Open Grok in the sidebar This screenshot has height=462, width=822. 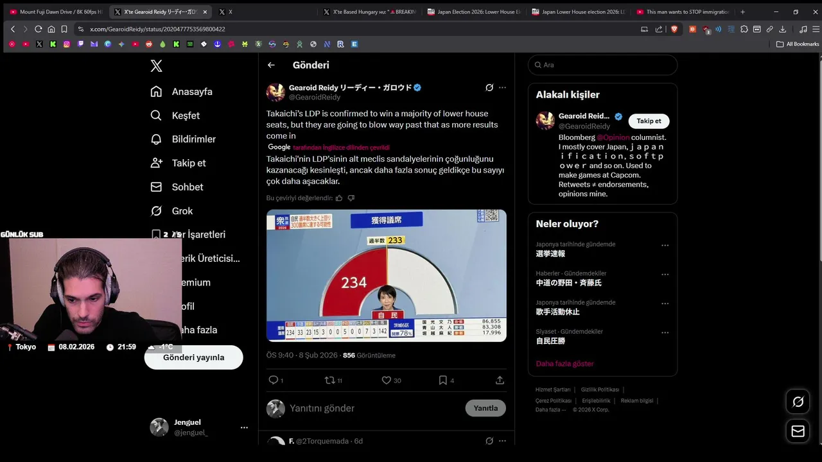[x=171, y=210]
